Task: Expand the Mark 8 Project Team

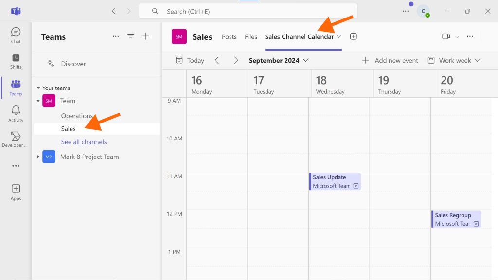Action: click(38, 157)
